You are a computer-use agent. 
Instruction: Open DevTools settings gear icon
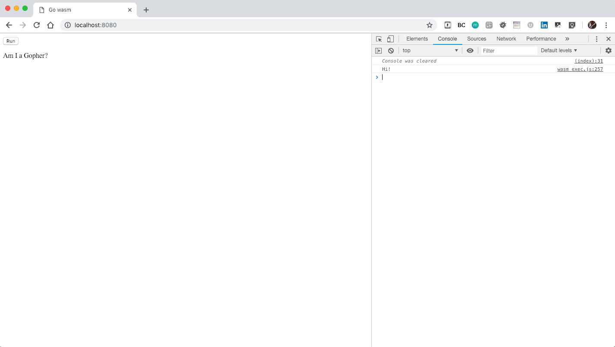608,50
